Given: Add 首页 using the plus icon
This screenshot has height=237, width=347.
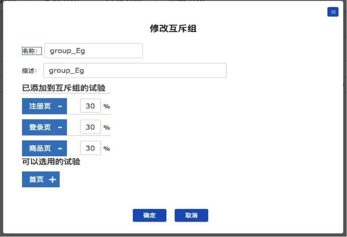Looking at the screenshot, I should 53,180.
